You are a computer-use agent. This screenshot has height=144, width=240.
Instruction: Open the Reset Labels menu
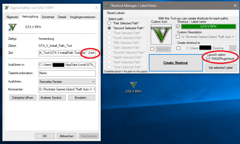(116, 13)
